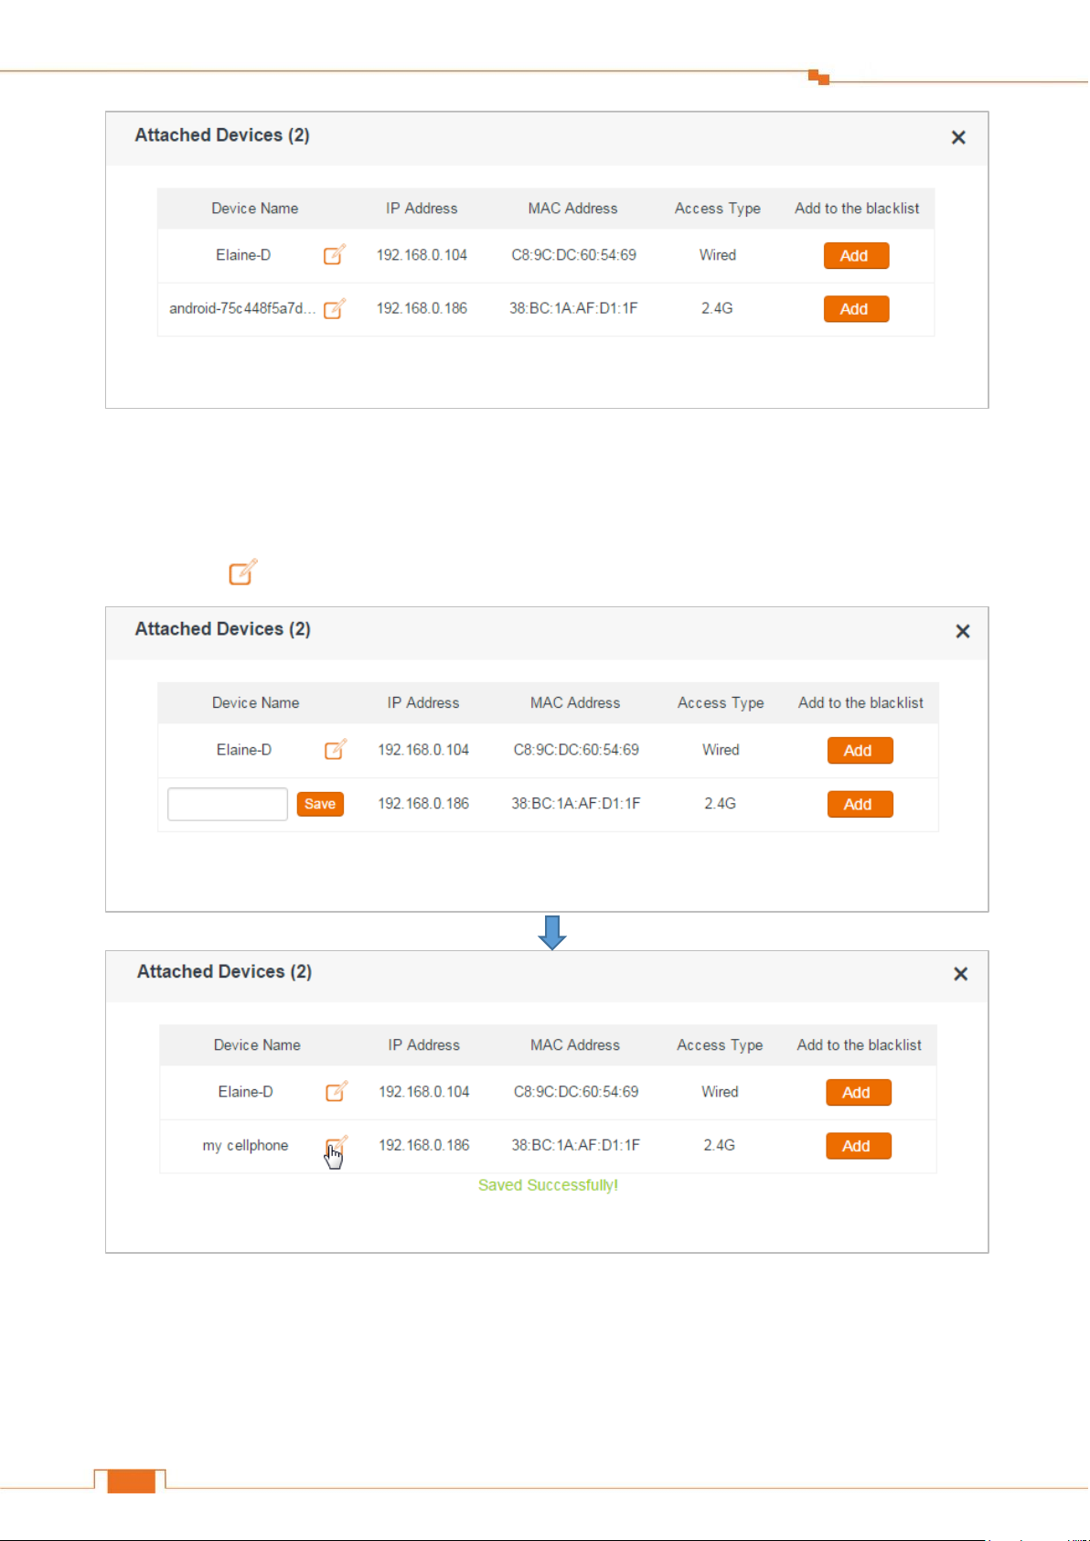
Task: Add android-75c448f5a7d device to blacklist
Action: tap(856, 309)
